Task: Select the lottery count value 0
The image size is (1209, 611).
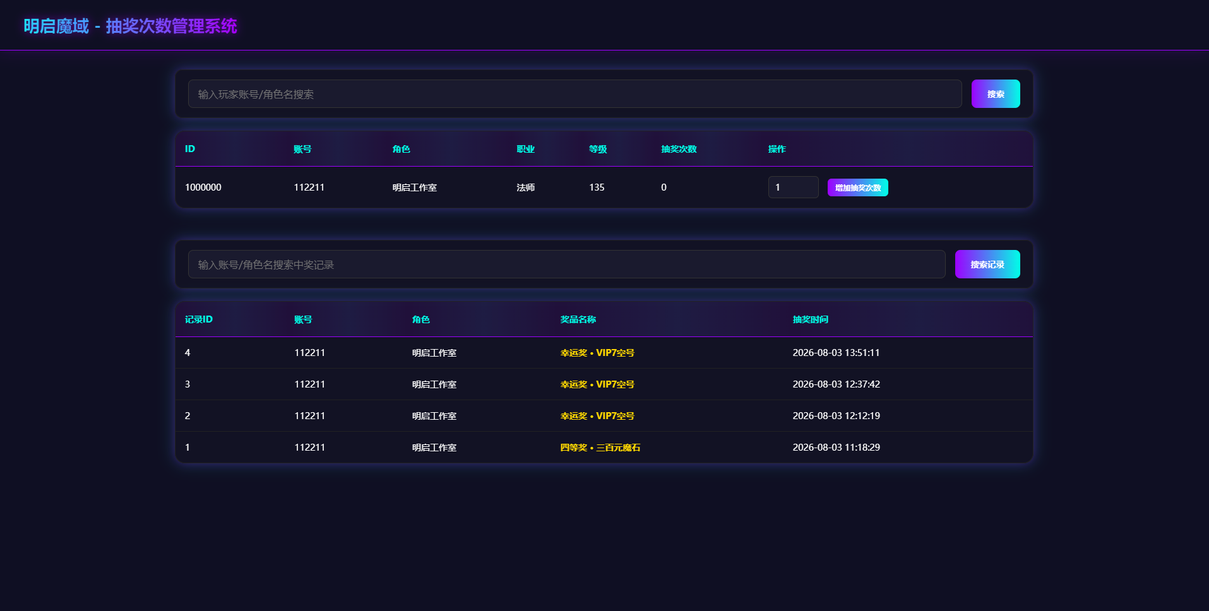Action: [664, 187]
